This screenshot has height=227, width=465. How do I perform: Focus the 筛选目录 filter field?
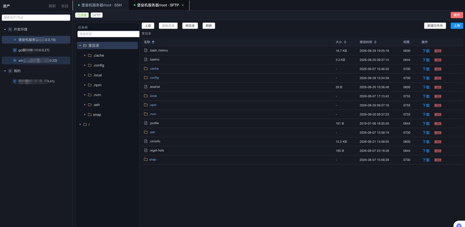point(108,34)
